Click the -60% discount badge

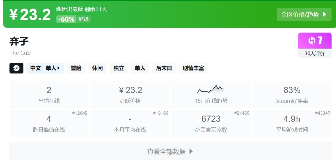[x=66, y=19]
